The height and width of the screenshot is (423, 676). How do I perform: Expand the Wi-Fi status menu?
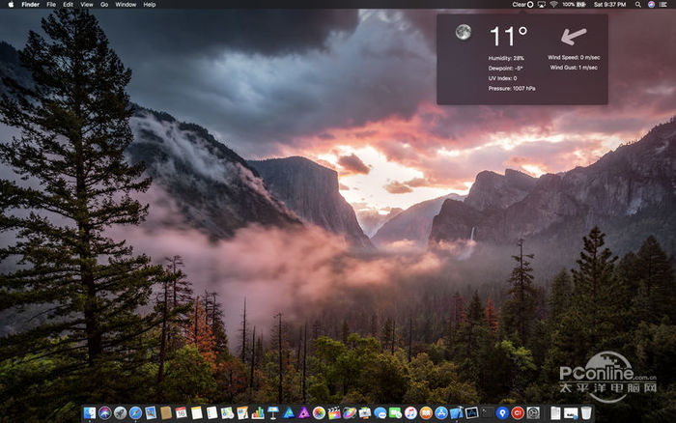coord(554,5)
